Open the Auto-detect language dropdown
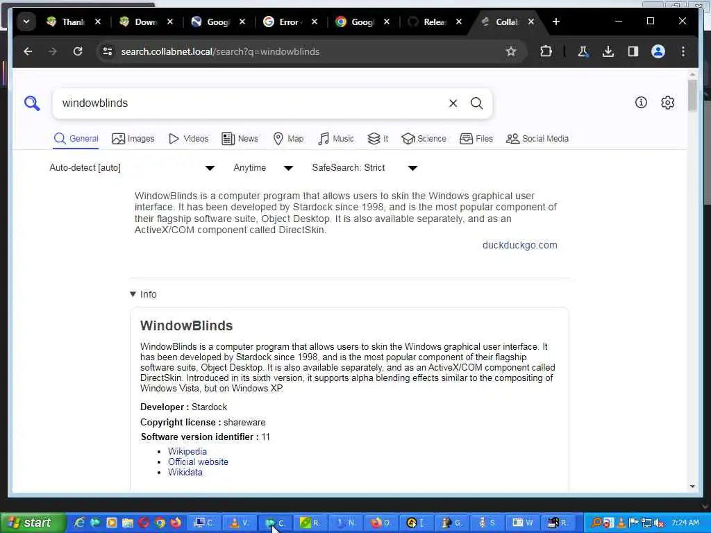The image size is (711, 533). point(131,168)
